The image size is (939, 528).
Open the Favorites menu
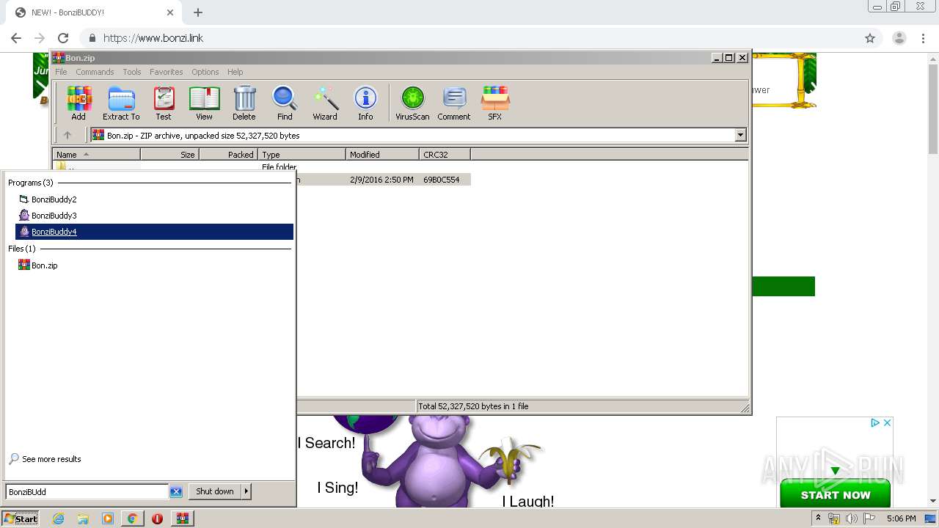click(x=167, y=72)
